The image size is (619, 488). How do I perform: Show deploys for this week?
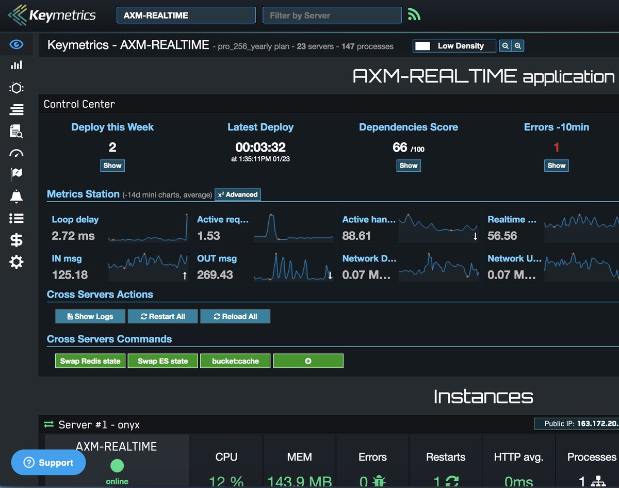(112, 166)
